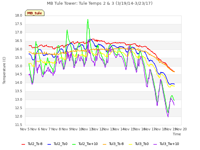This screenshot has height=150, width=200.
Task: Click the 13.5 y-axis tick label
Action: [19, 91]
